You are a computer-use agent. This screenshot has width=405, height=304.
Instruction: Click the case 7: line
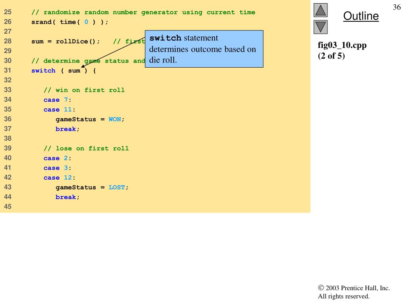click(57, 100)
